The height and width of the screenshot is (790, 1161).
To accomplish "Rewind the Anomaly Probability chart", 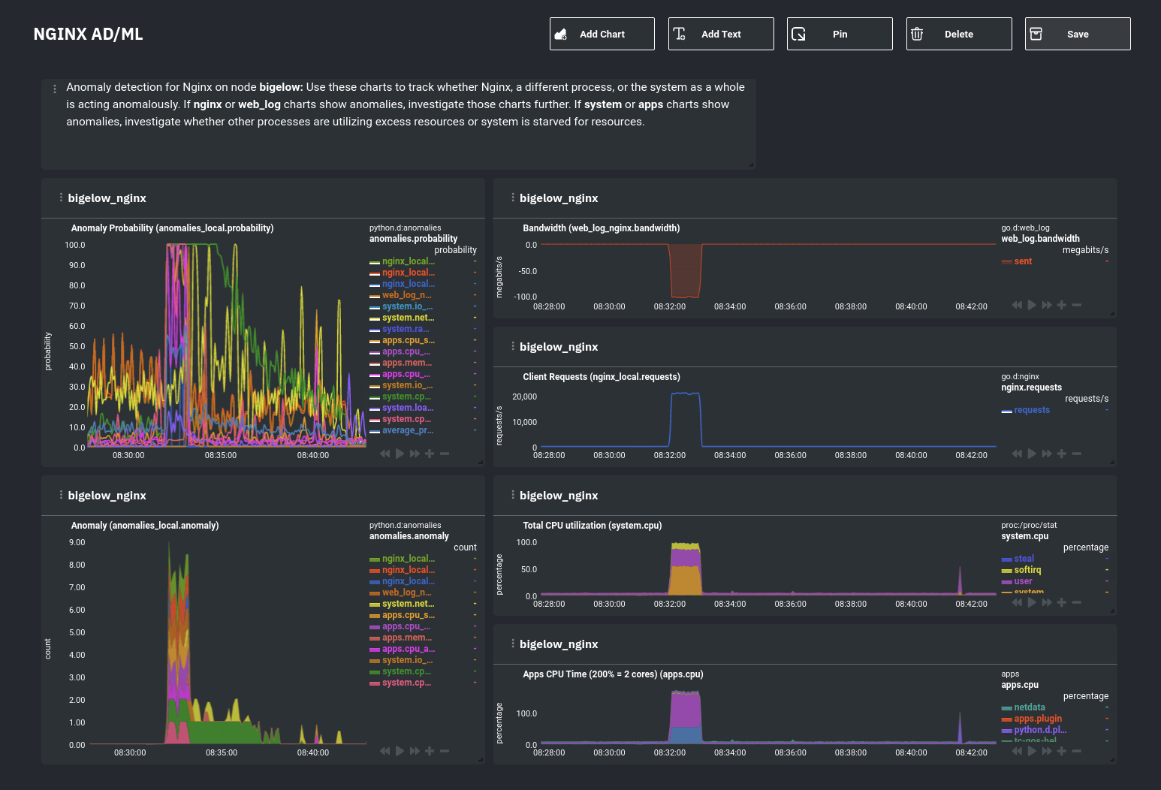I will (385, 454).
